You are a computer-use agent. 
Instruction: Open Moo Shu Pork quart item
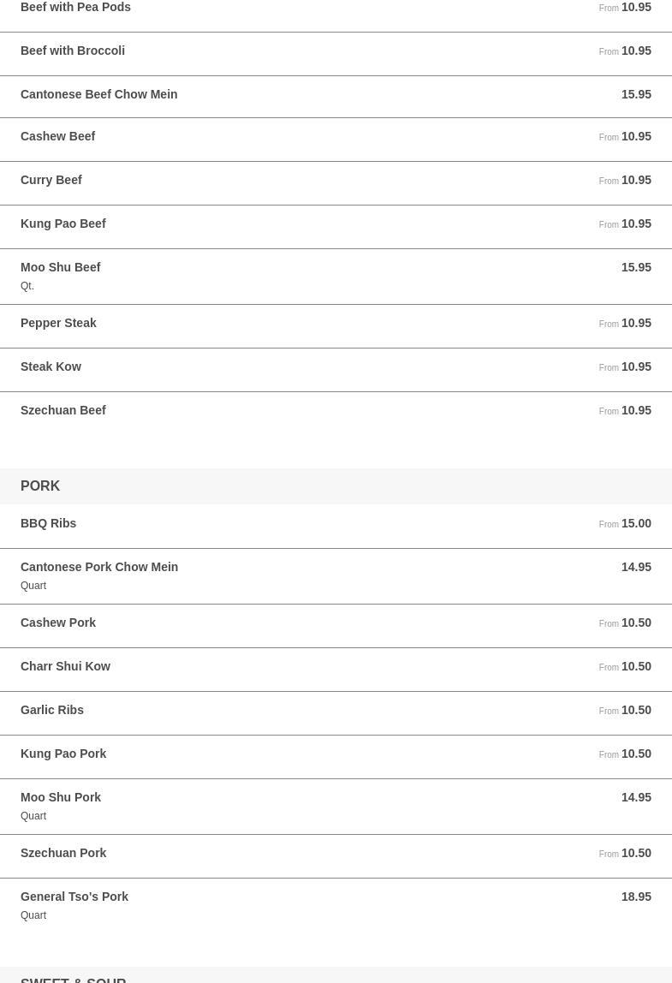336,807
